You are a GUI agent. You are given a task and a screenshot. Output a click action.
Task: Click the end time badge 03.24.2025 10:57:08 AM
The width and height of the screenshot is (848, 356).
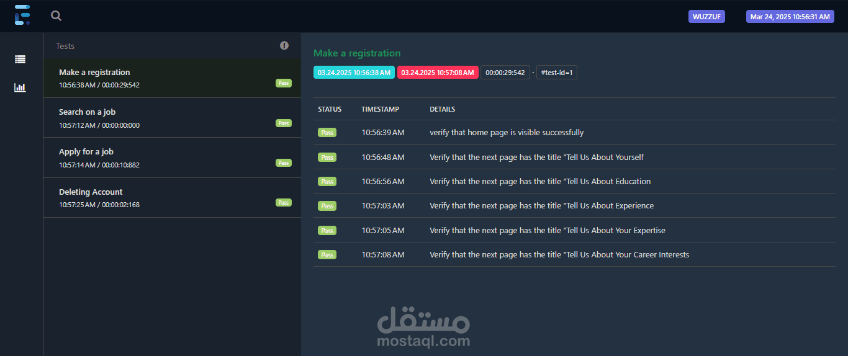click(x=438, y=73)
